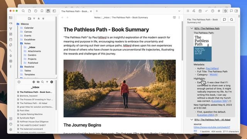
Task: Open the Capital Raising Machine note
Action: click(x=31, y=114)
